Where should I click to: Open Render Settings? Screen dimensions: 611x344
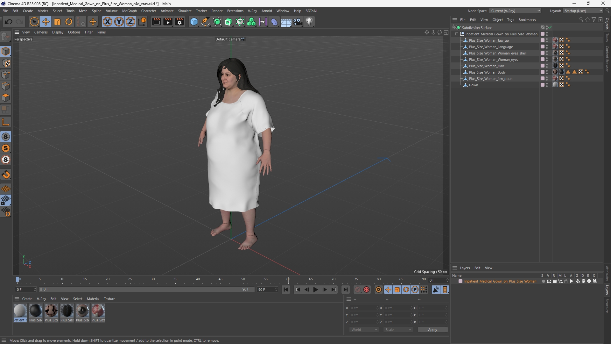click(x=179, y=22)
